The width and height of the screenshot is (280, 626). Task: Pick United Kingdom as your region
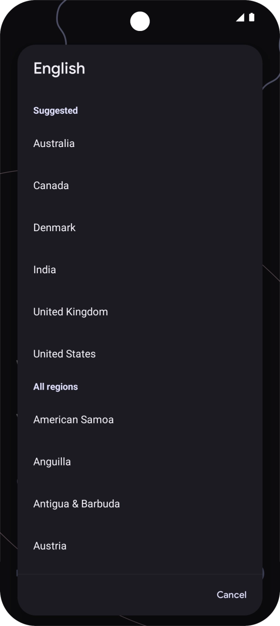70,312
